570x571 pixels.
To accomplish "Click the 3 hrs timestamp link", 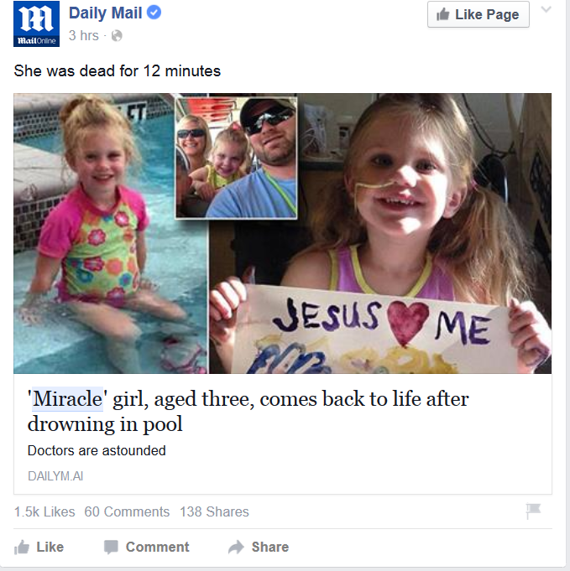I will 83,36.
